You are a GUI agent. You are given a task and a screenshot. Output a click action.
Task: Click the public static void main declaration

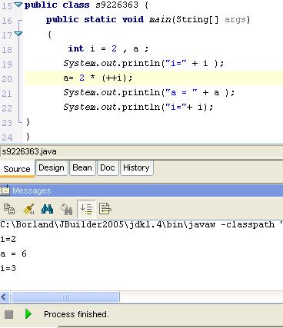pos(148,19)
